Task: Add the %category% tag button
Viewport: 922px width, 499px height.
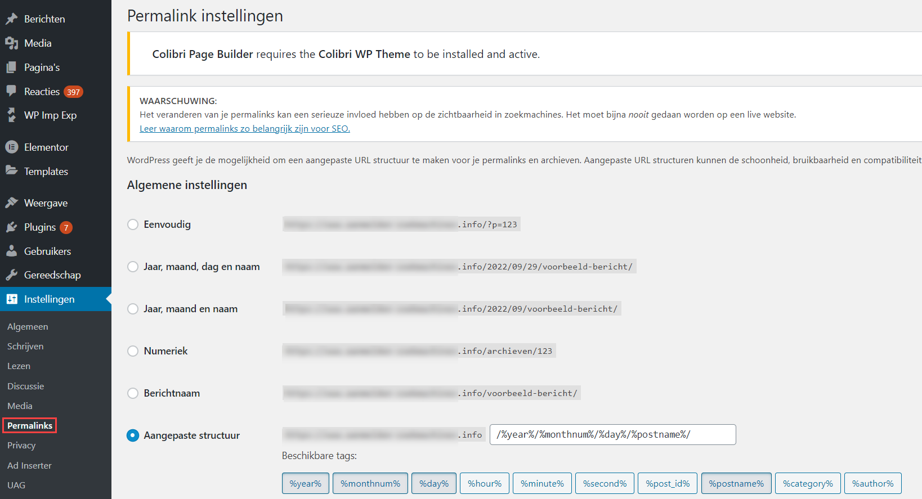Action: click(807, 484)
